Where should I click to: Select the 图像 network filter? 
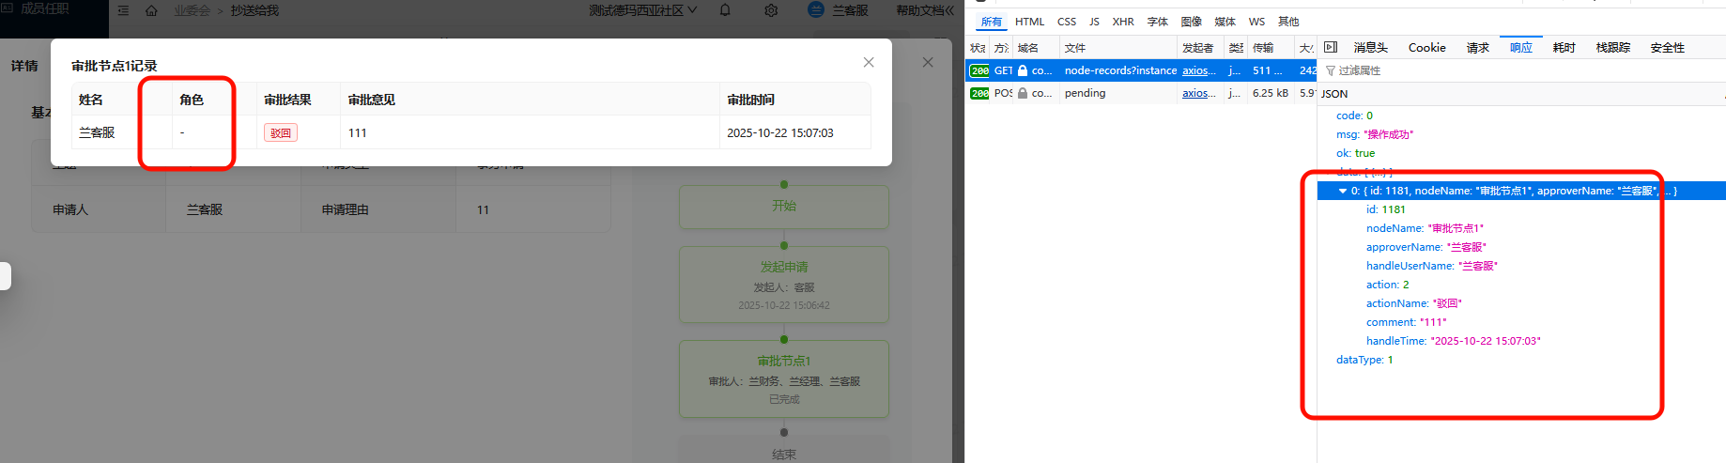1192,22
